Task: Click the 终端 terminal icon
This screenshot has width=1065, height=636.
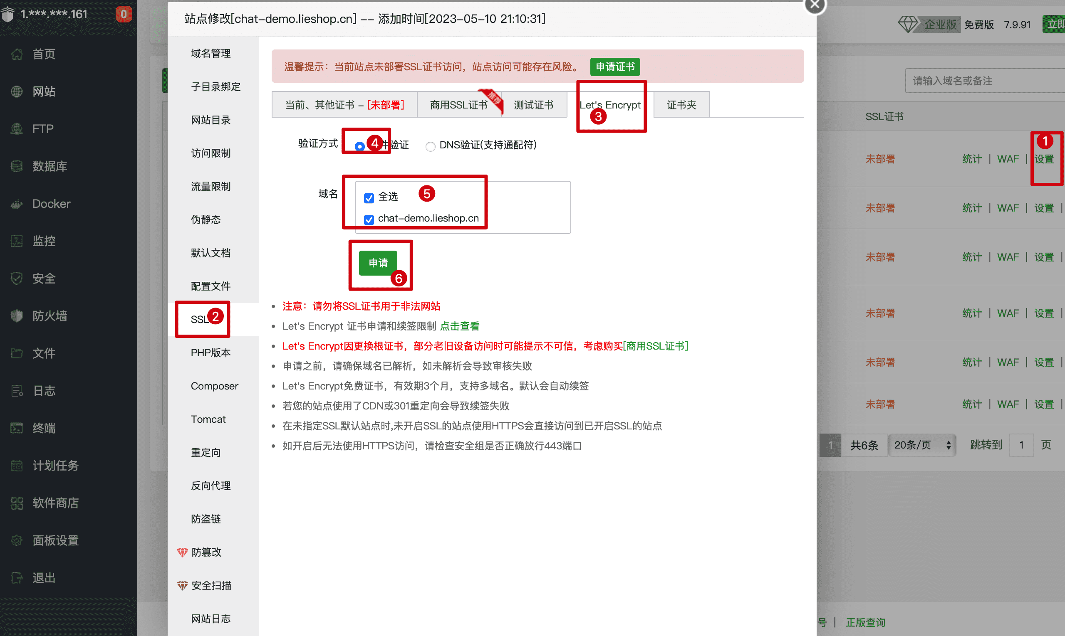Action: click(x=17, y=428)
